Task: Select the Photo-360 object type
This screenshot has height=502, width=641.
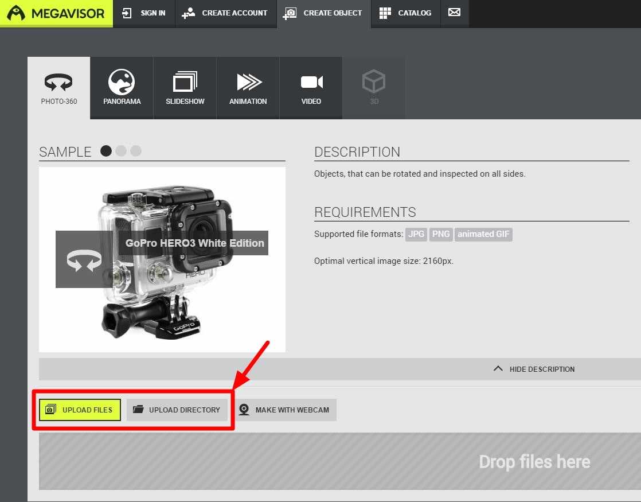Action: pos(58,88)
